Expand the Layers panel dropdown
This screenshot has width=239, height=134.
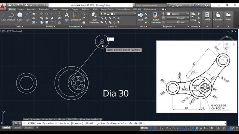(112, 26)
